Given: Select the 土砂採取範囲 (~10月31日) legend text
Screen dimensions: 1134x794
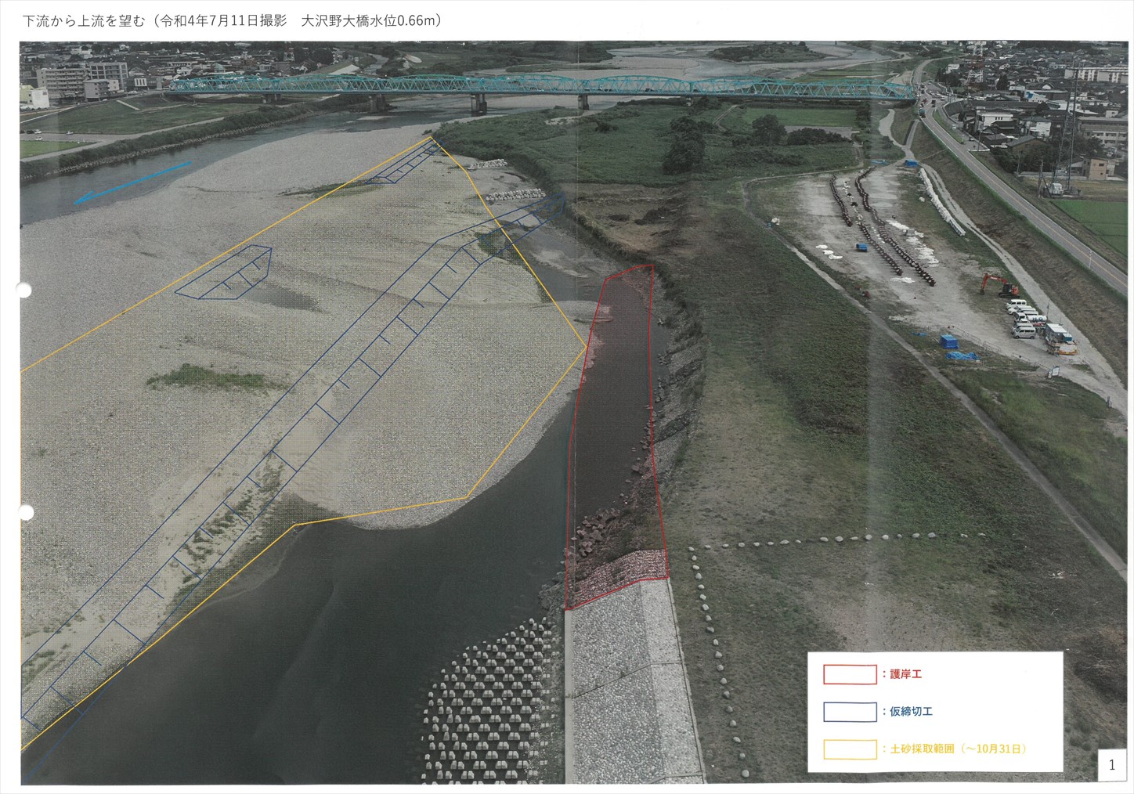Looking at the screenshot, I should tap(957, 749).
